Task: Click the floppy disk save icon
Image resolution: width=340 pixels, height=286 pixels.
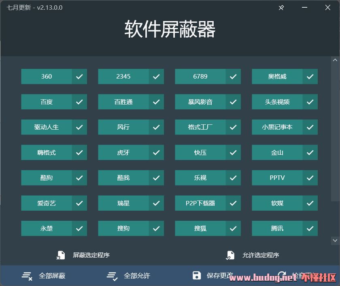Action: point(197,275)
